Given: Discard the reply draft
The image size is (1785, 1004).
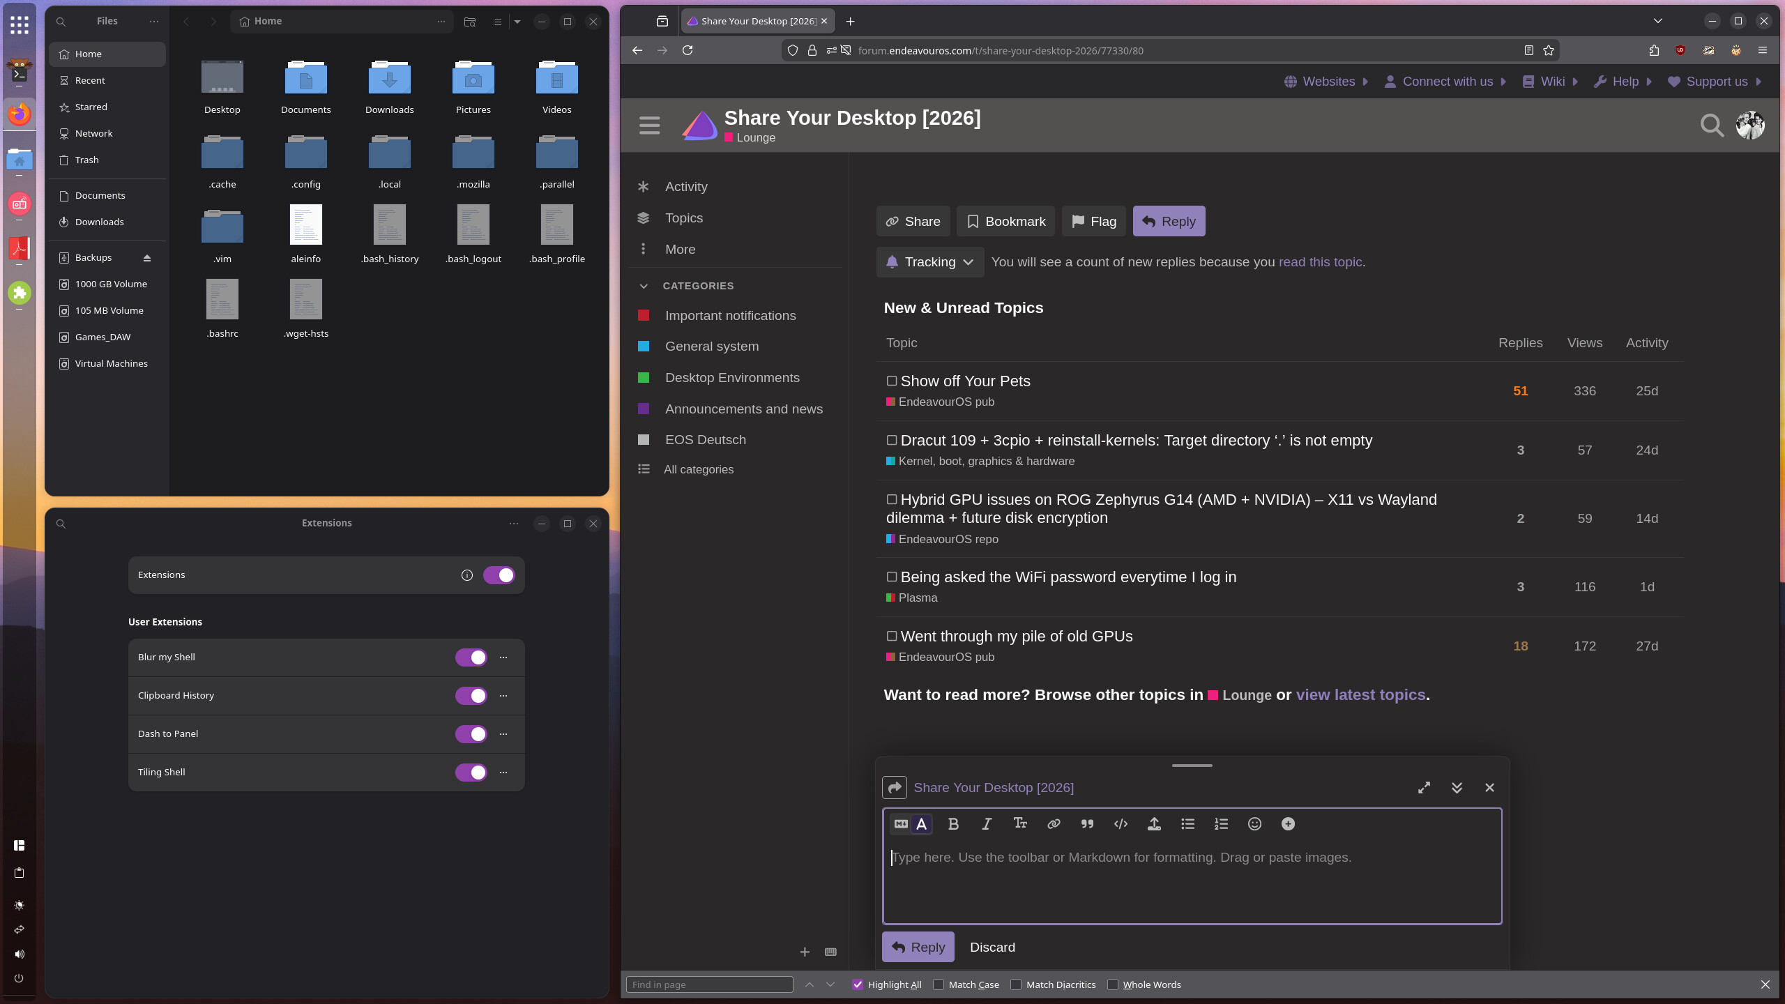Looking at the screenshot, I should click(x=992, y=947).
